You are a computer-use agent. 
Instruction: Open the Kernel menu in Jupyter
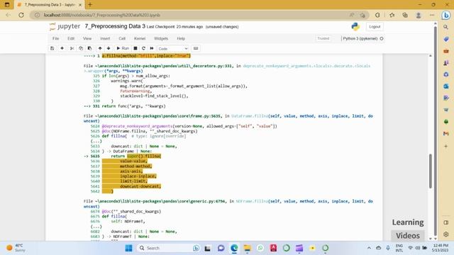click(x=140, y=38)
